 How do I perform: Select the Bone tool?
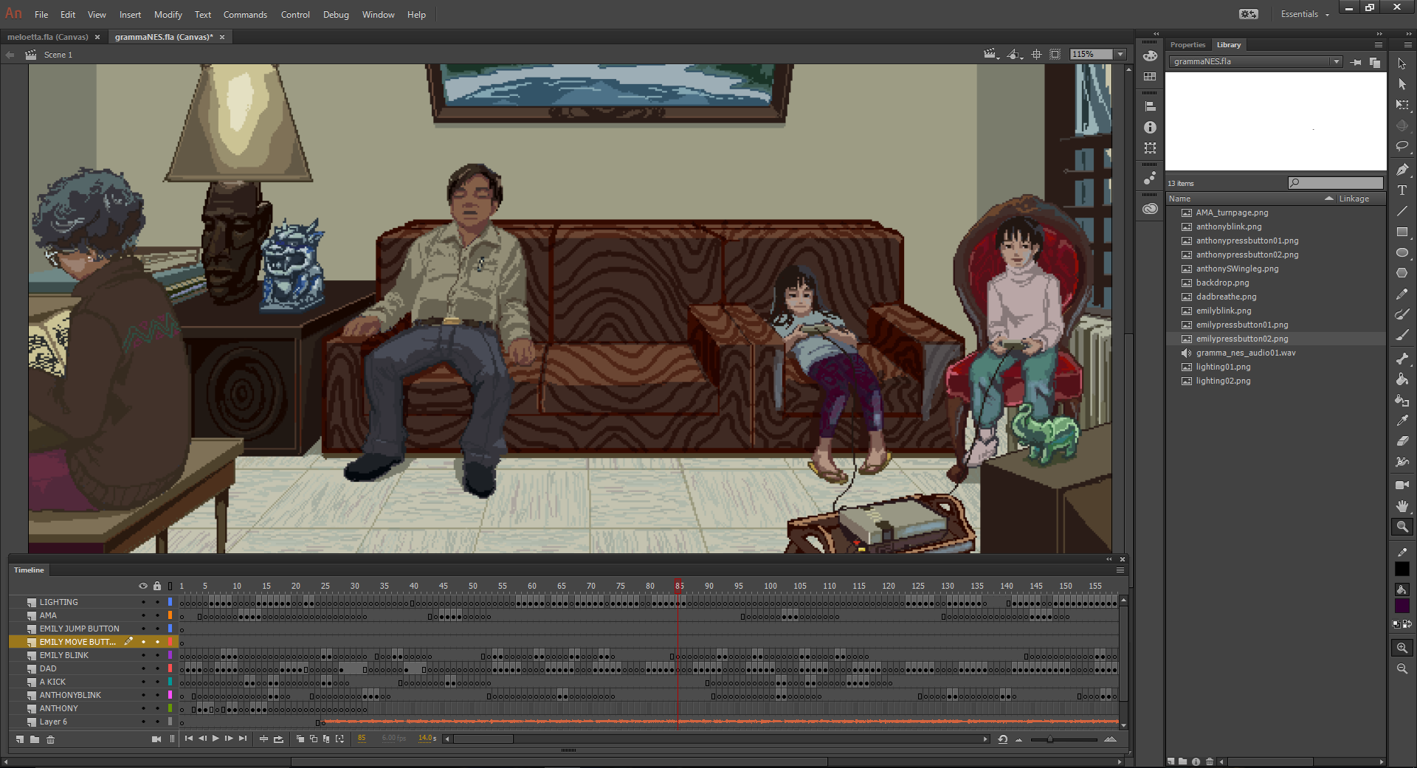[x=1402, y=359]
